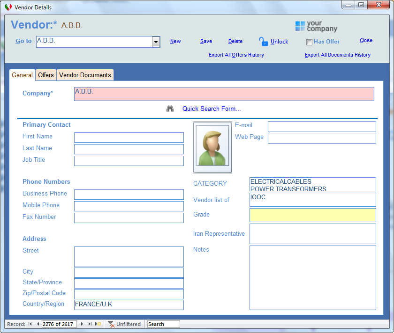Click the Delete link
This screenshot has height=333, width=394.
(x=235, y=41)
